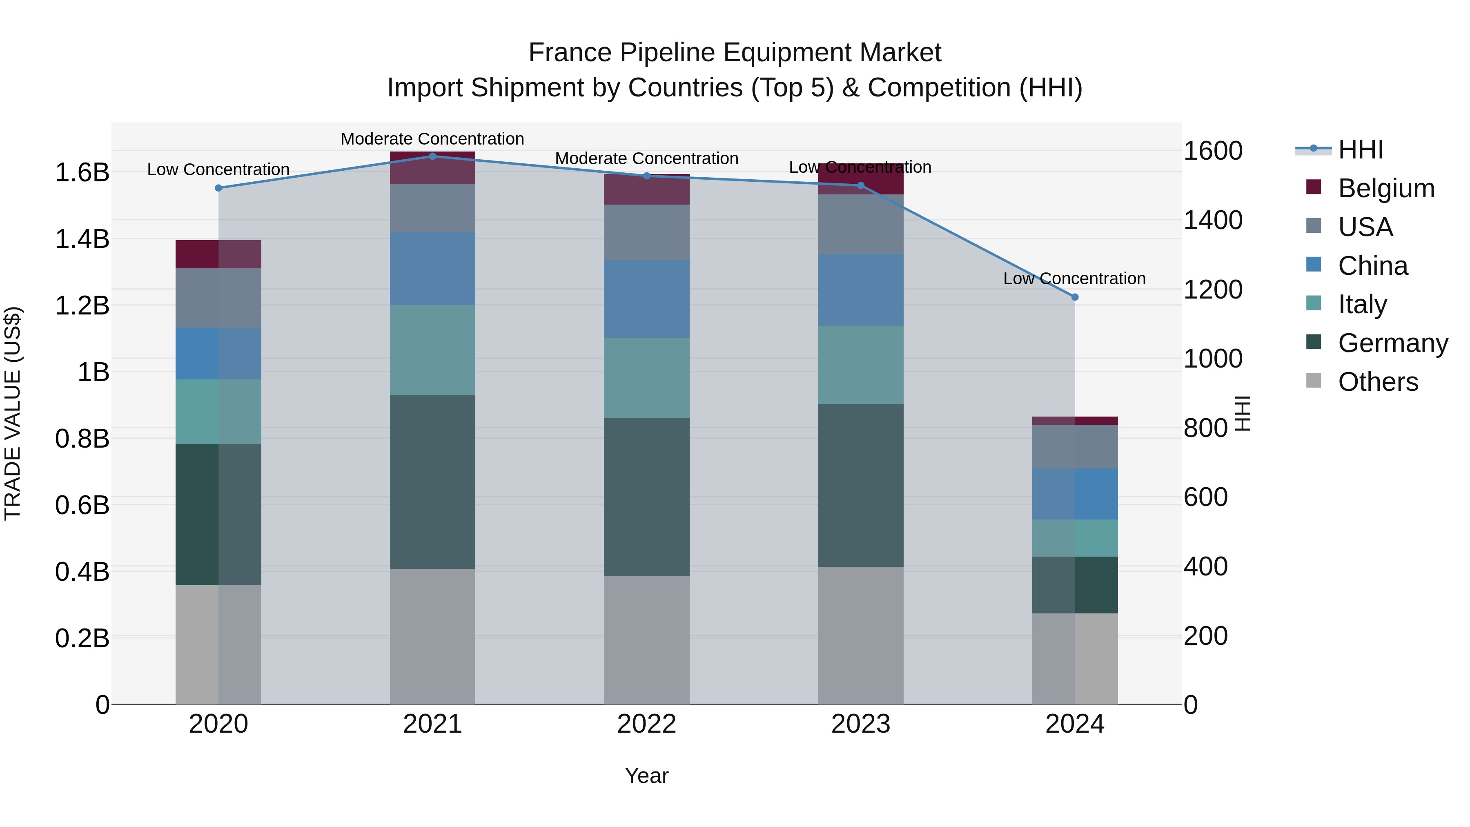Select the 2023 HHI data point
This screenshot has width=1470, height=827.
[861, 185]
